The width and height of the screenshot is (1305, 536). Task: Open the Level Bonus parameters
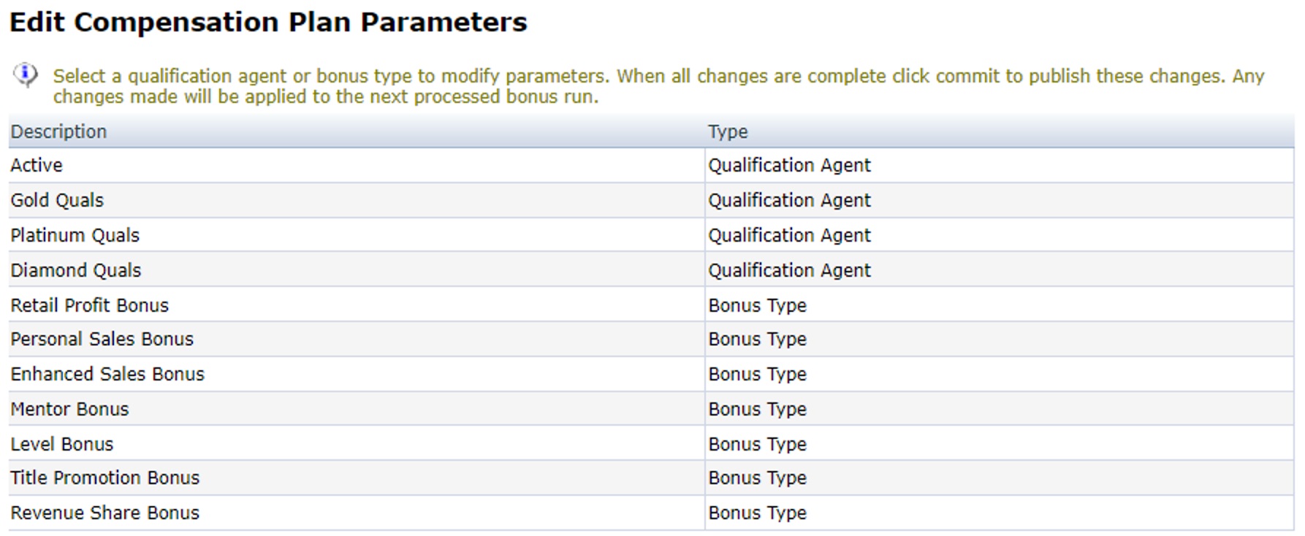click(x=62, y=445)
